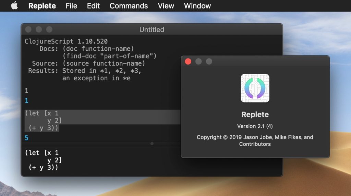Minimize the Untitled REPL window
The height and width of the screenshot is (196, 351).
(39, 30)
